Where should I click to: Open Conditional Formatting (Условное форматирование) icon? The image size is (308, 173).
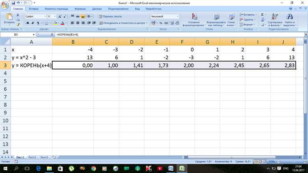(194, 16)
